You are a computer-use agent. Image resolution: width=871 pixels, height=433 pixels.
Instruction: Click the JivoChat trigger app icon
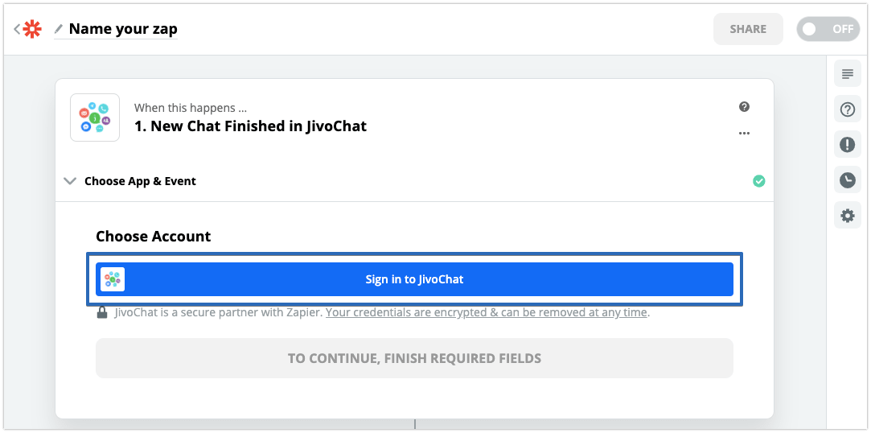coord(95,118)
